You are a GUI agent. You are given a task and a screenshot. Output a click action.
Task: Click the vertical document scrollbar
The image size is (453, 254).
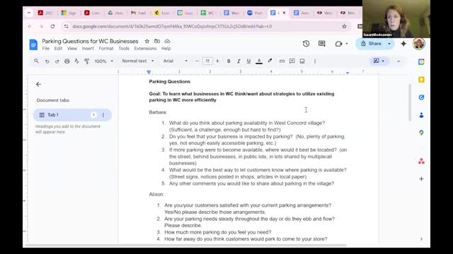point(410,102)
